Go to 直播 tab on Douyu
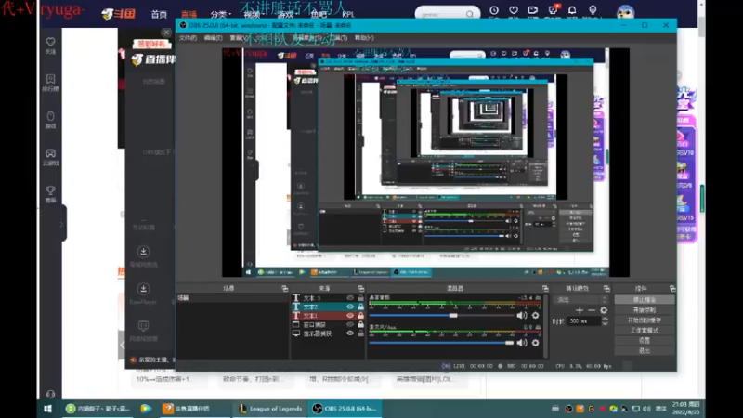 pyautogui.click(x=189, y=15)
